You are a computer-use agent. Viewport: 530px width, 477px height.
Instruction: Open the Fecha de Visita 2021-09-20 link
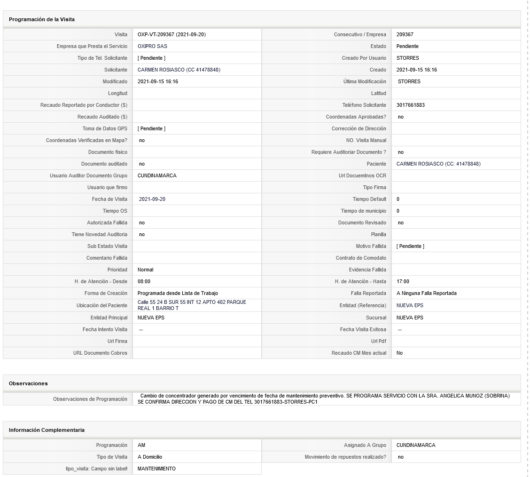pyautogui.click(x=152, y=199)
